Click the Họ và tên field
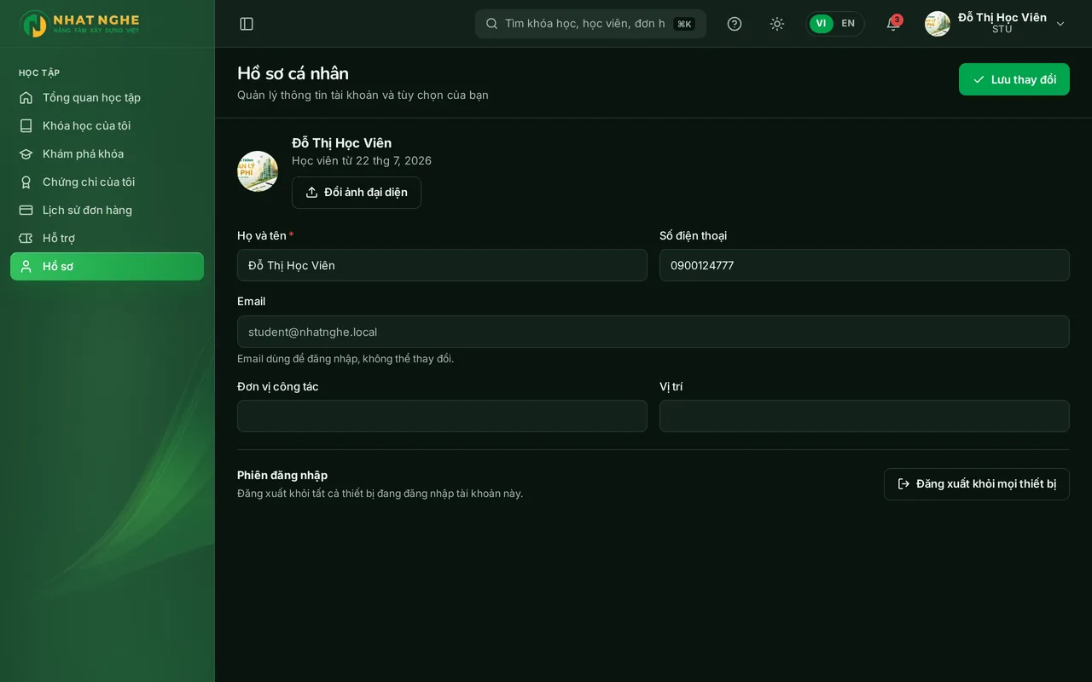1092x682 pixels. click(442, 265)
